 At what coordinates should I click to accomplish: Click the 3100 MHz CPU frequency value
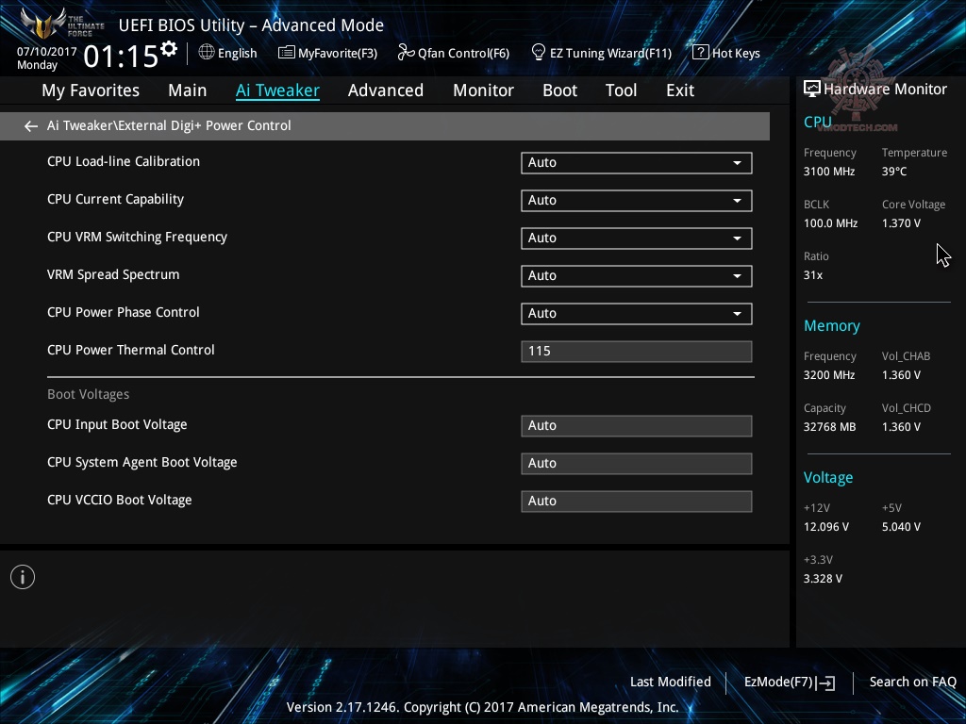[829, 172]
